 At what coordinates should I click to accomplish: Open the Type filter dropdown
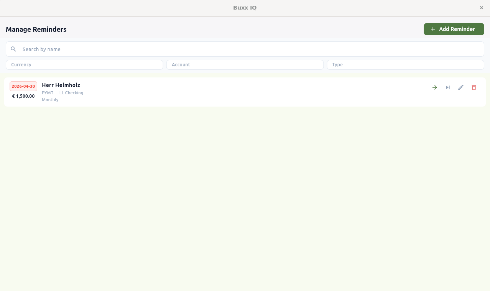coord(405,65)
